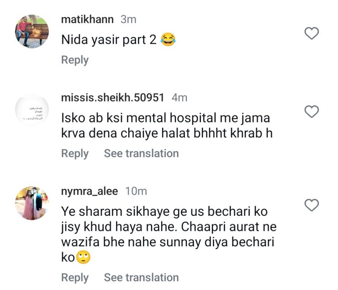Click the 10m timestamp next to nymra_alee
Screen dimensions: 338x290
[x=136, y=192]
